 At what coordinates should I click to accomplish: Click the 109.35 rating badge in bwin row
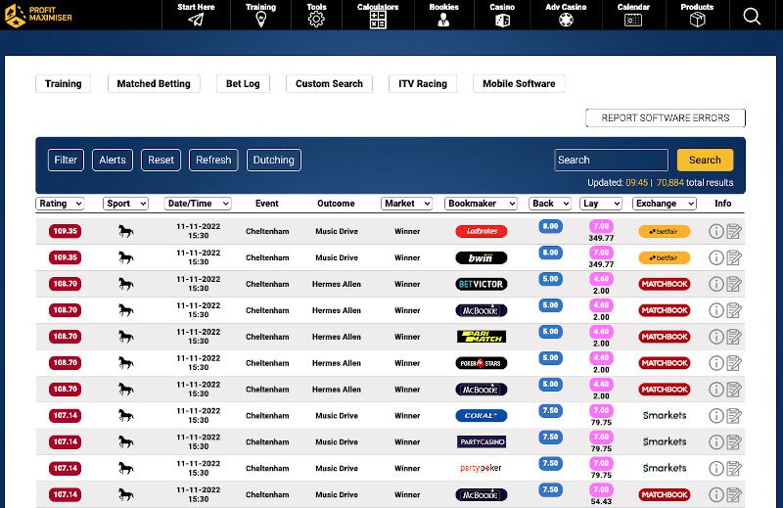click(66, 257)
